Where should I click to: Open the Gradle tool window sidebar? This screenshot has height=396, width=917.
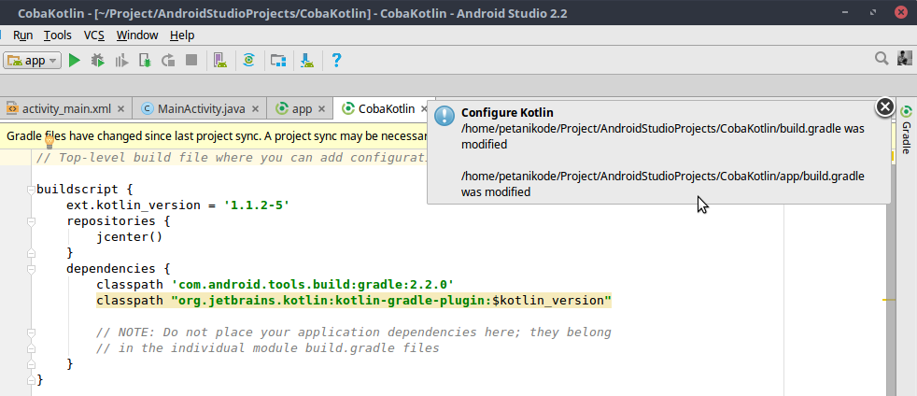click(x=907, y=131)
